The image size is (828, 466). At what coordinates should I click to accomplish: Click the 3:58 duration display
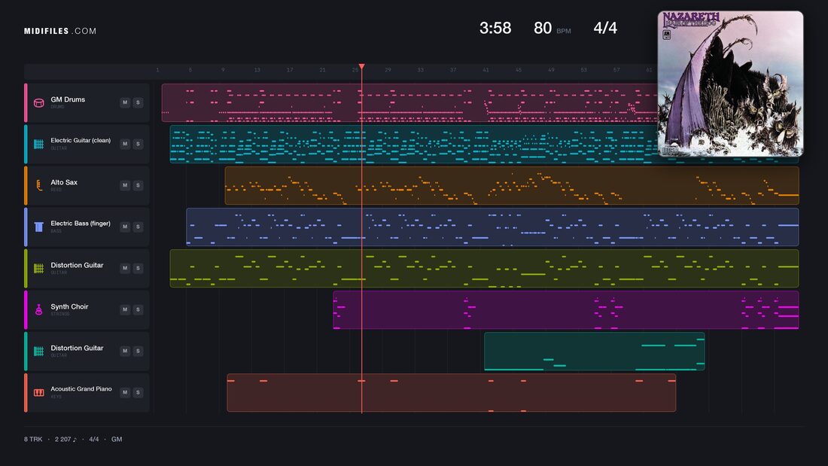(x=495, y=28)
